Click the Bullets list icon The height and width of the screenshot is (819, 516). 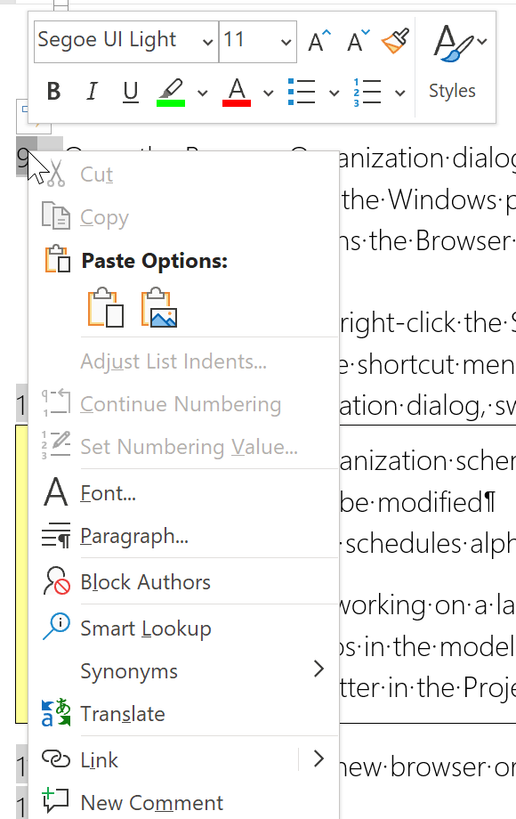(x=302, y=92)
